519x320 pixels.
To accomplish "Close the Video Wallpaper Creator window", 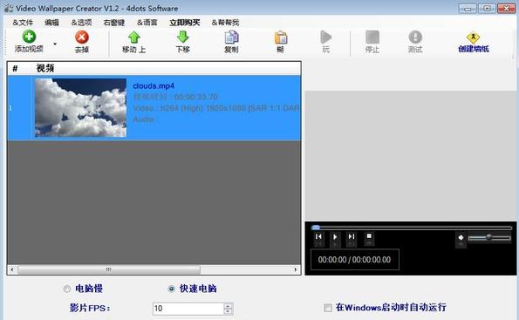I will pyautogui.click(x=507, y=8).
